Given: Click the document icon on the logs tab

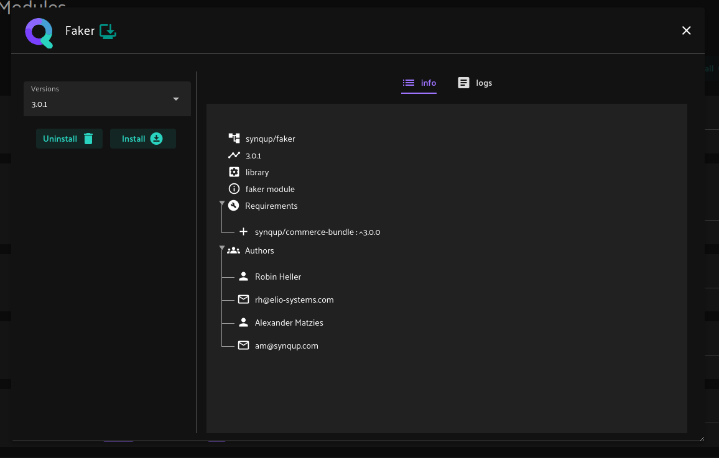Looking at the screenshot, I should coord(463,83).
